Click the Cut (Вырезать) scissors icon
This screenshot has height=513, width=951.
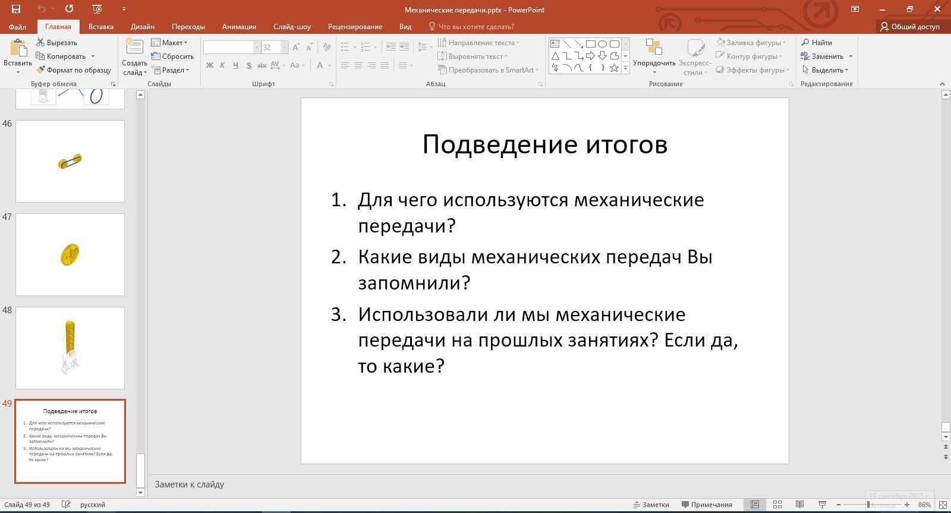[40, 43]
